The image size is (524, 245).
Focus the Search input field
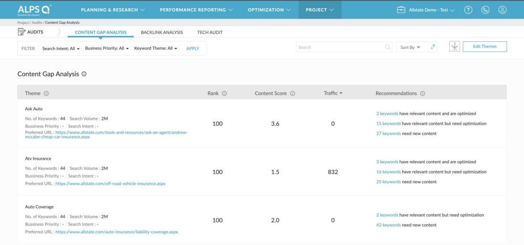[x=344, y=47]
